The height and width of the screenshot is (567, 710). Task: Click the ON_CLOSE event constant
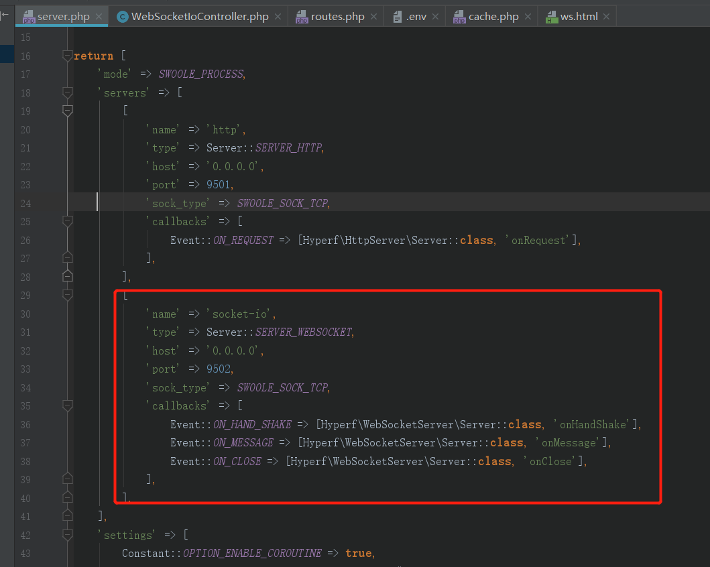(237, 462)
